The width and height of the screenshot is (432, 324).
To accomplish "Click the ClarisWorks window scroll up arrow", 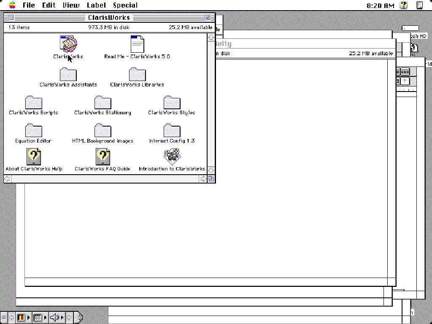I will click(211, 38).
